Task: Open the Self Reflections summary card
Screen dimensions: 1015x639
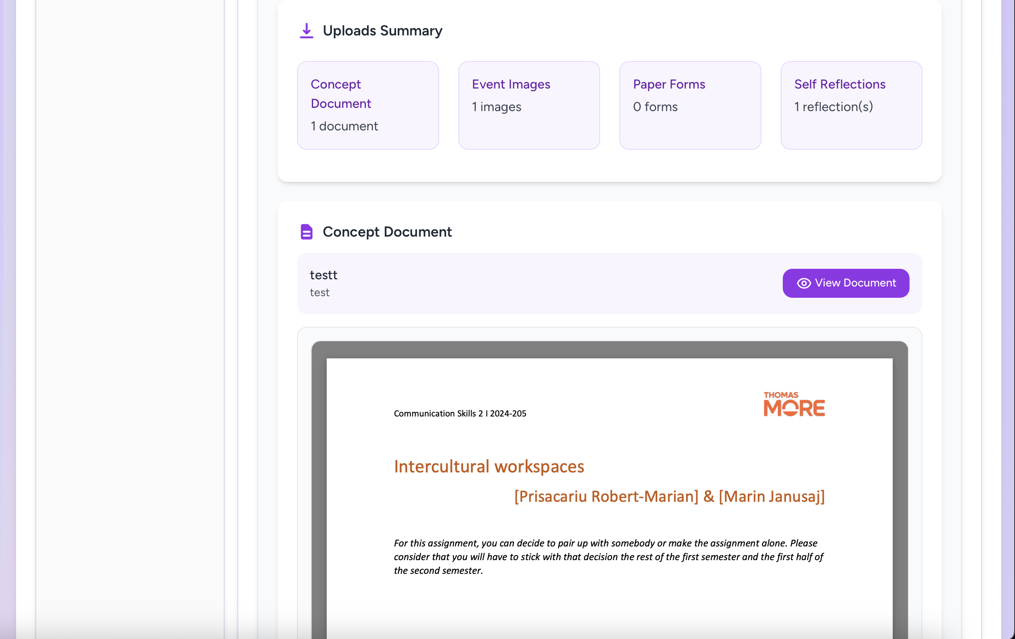Action: coord(851,105)
